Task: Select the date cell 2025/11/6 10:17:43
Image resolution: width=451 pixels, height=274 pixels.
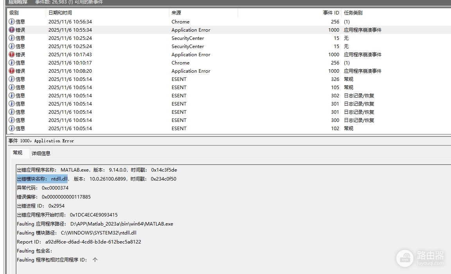Action: pyautogui.click(x=70, y=54)
